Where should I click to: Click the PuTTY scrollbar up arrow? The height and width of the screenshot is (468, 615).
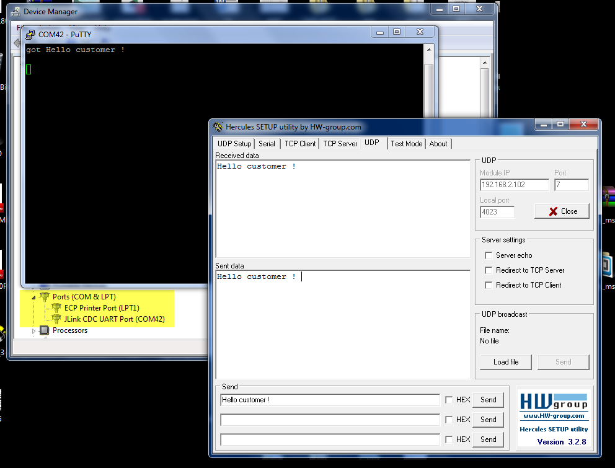428,50
